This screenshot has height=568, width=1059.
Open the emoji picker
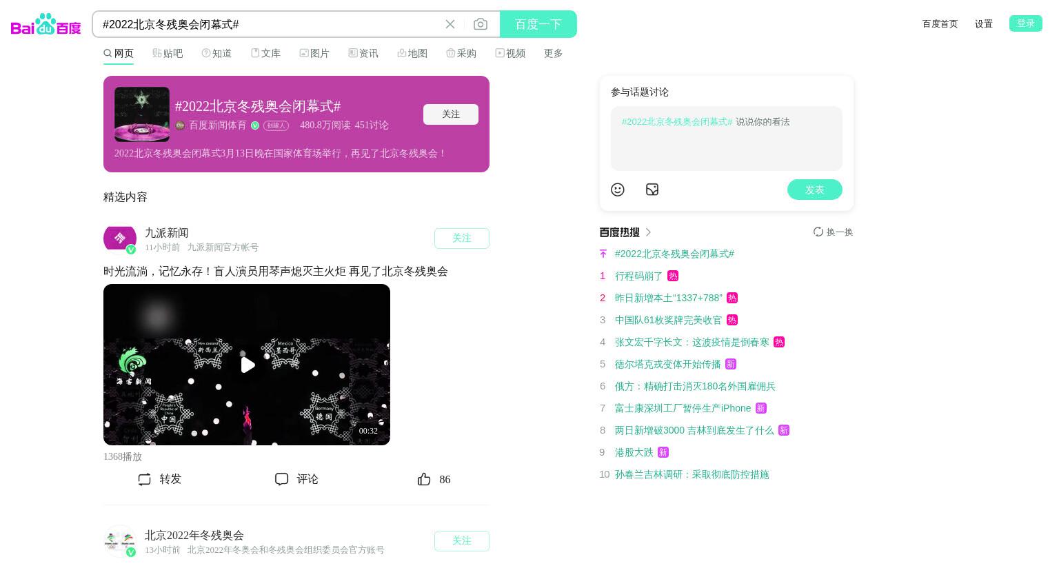pyautogui.click(x=618, y=190)
